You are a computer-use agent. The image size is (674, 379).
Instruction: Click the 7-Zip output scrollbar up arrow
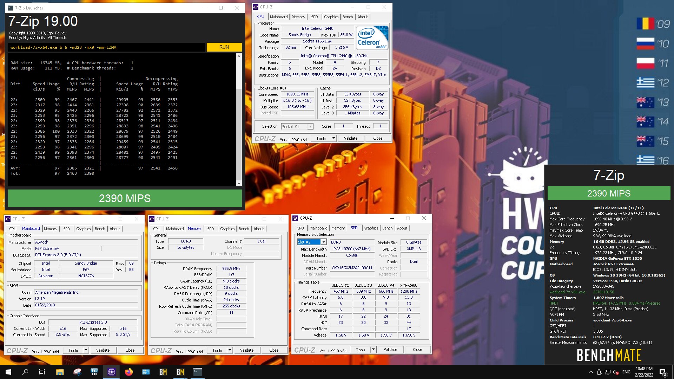point(239,56)
